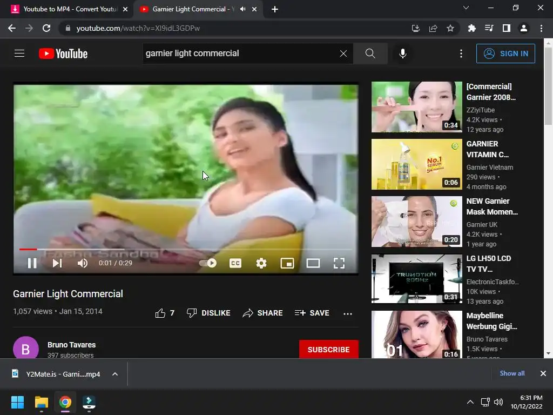553x415 pixels.
Task: Go back to the previous page
Action: 12,28
